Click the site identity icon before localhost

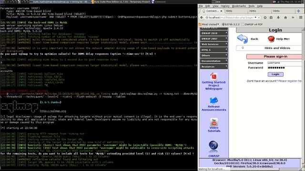207,18
